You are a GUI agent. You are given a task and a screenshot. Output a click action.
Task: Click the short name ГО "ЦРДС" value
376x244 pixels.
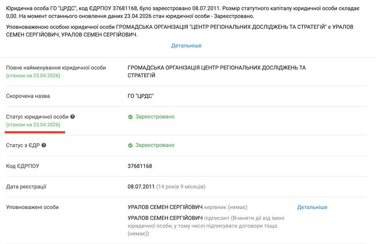point(140,96)
